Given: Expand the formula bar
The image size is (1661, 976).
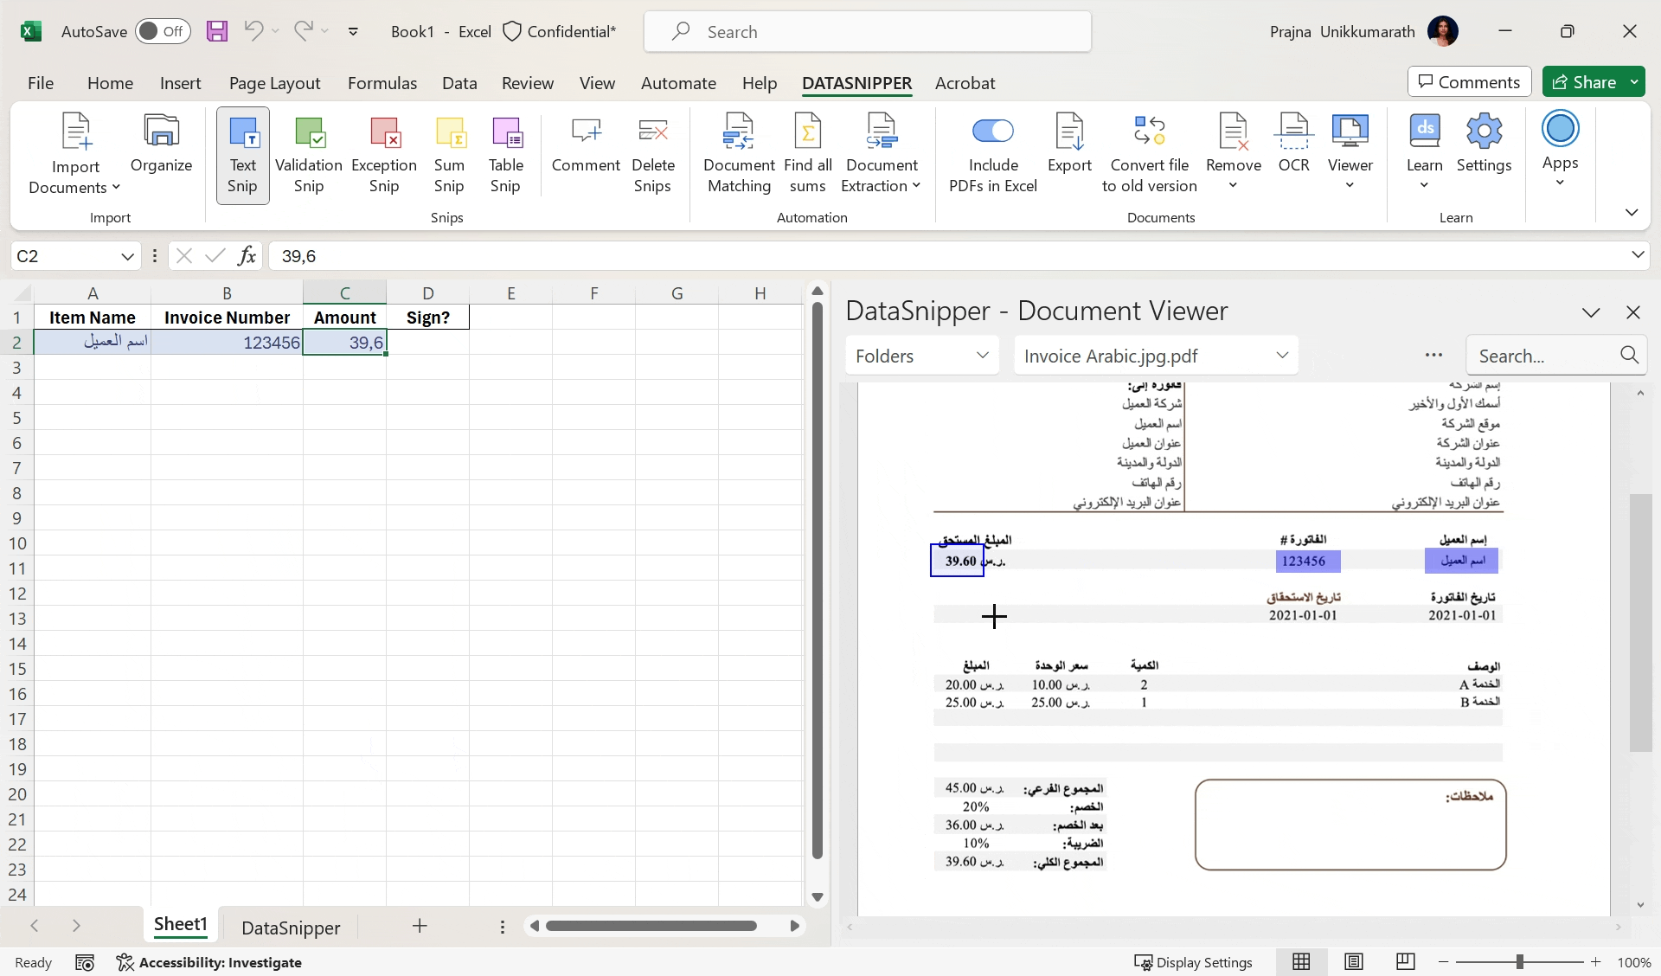Looking at the screenshot, I should tap(1637, 255).
